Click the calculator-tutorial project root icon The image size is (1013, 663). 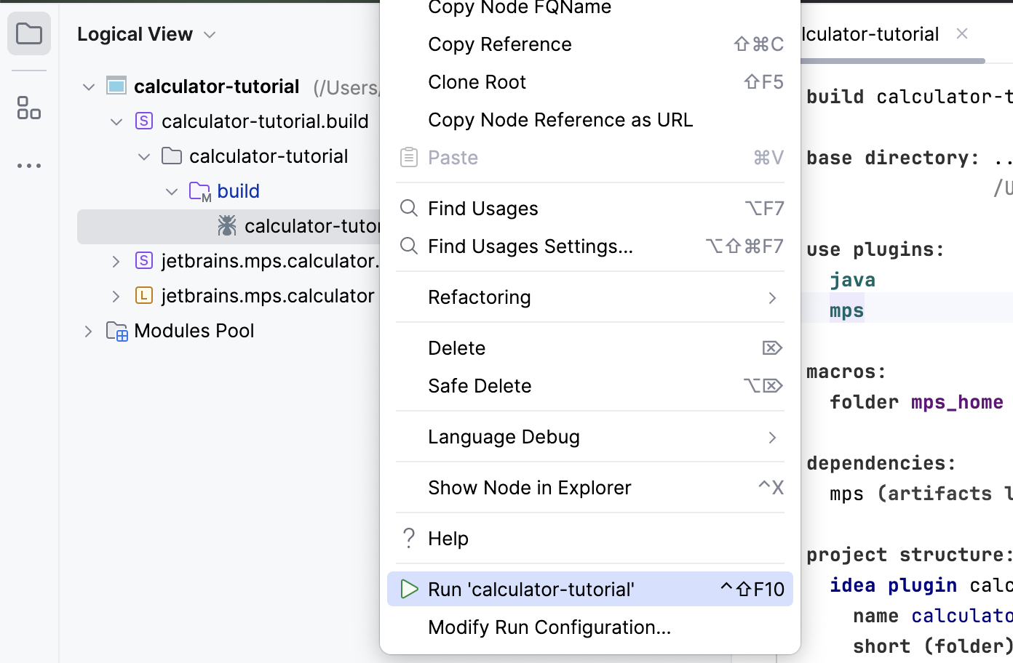pyautogui.click(x=116, y=87)
